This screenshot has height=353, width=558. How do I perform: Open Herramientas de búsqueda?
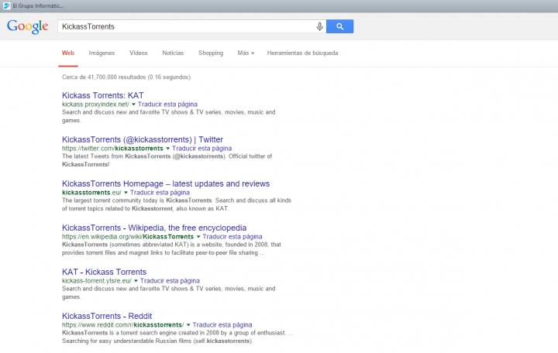coord(302,53)
